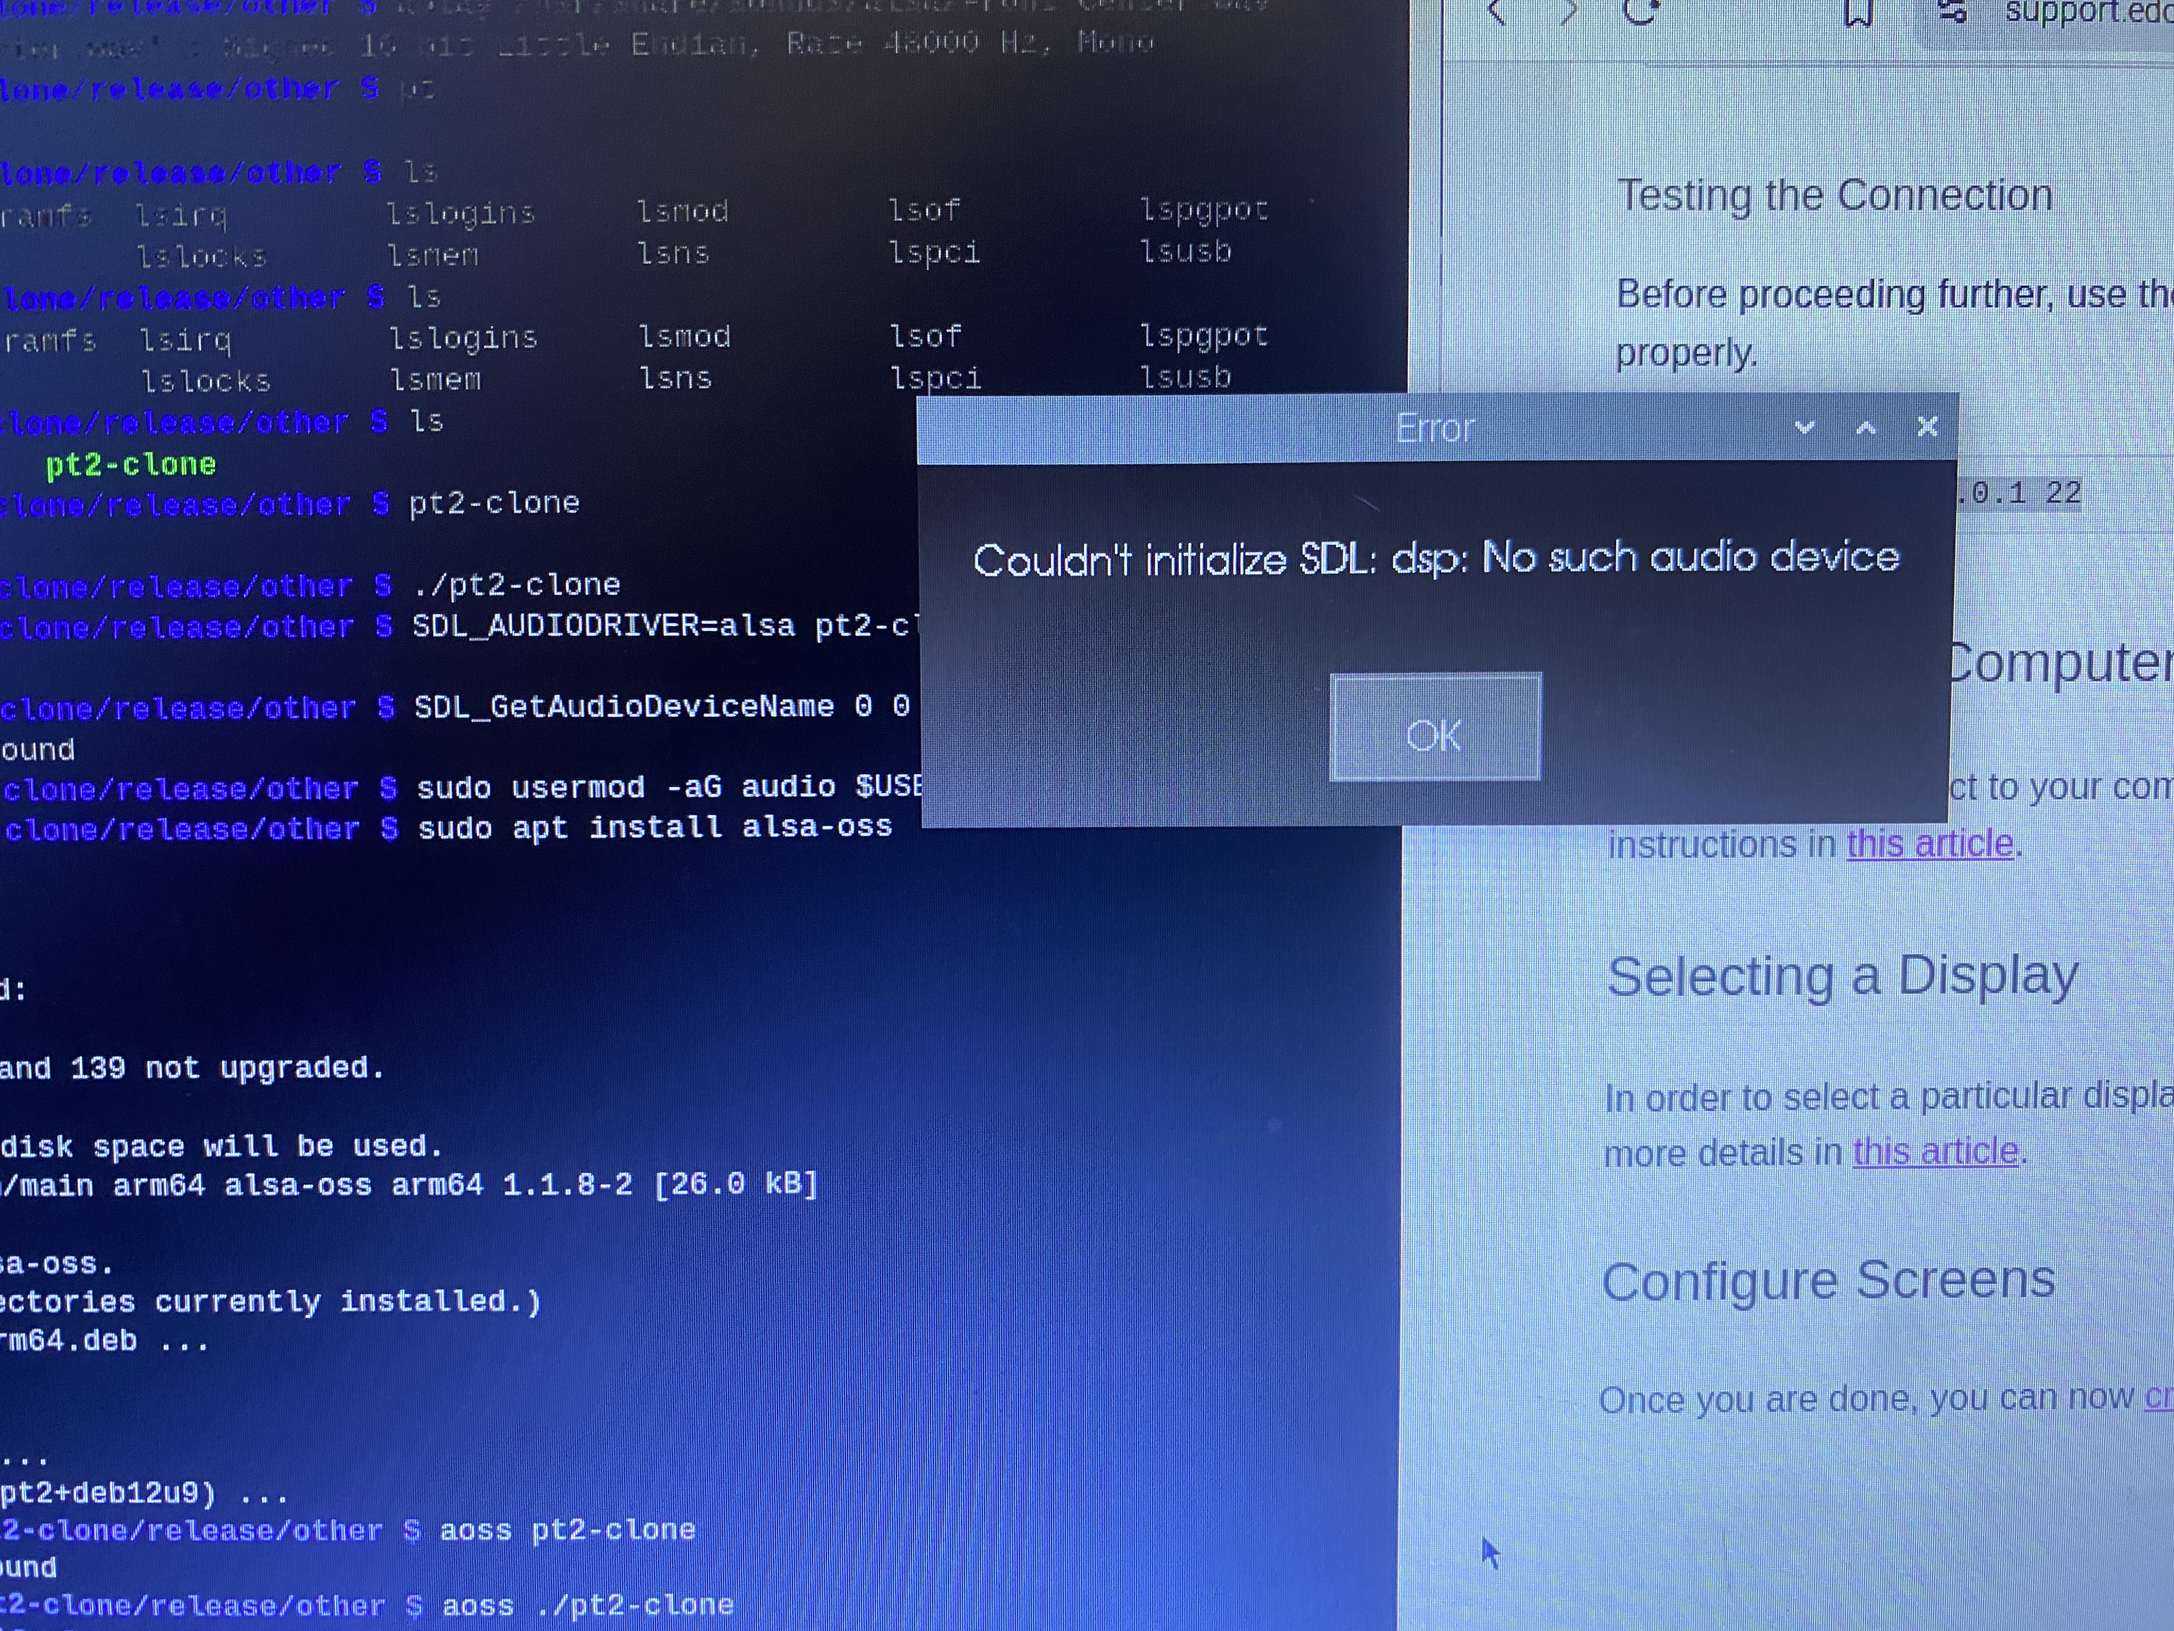2174x1631 pixels.
Task: Click the code snippet ending '.0.1 22'
Action: click(x=2020, y=492)
